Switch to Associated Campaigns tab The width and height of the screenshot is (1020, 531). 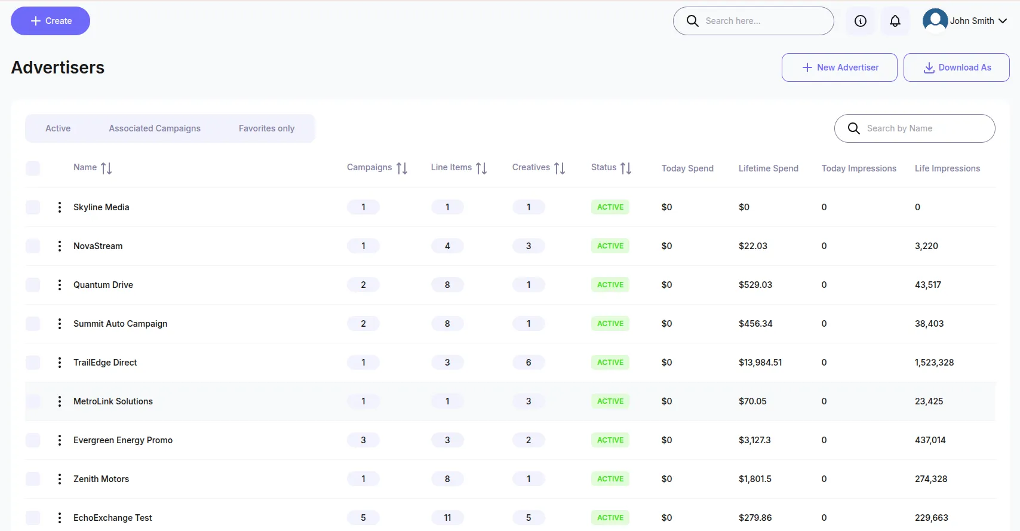point(155,128)
